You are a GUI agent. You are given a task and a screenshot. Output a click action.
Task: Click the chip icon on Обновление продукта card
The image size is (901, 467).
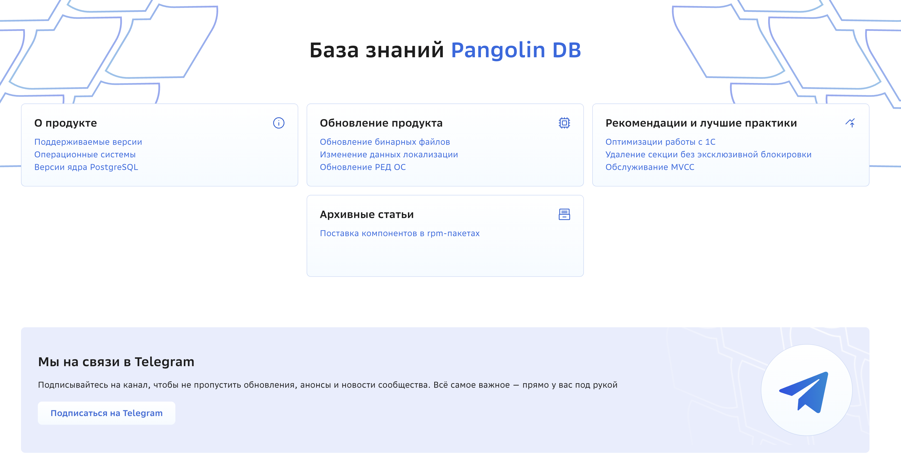click(x=564, y=123)
